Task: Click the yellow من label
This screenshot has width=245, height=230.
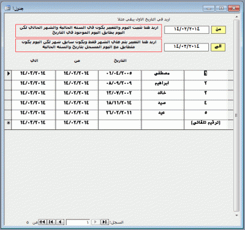Action: tap(219, 29)
